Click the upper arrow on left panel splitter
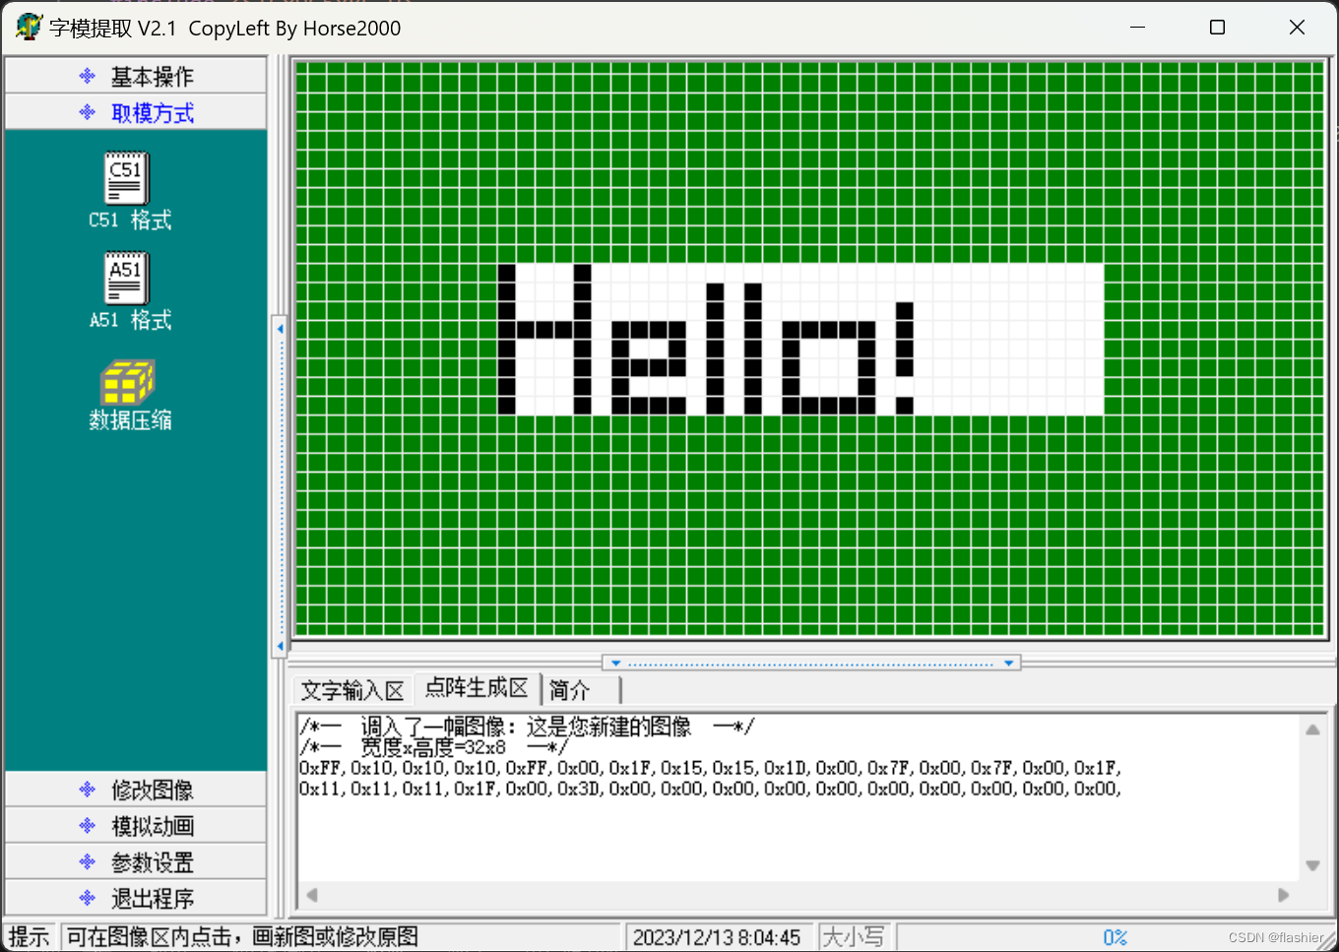Viewport: 1339px width, 952px height. pos(281,329)
